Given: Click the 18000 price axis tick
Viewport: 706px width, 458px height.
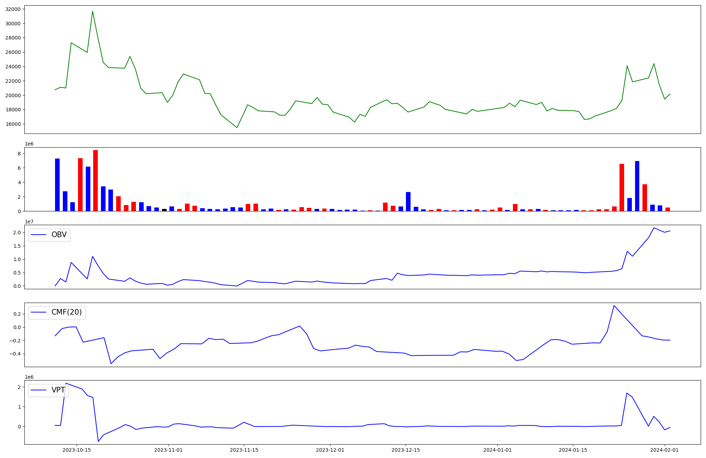Looking at the screenshot, I should (x=13, y=110).
